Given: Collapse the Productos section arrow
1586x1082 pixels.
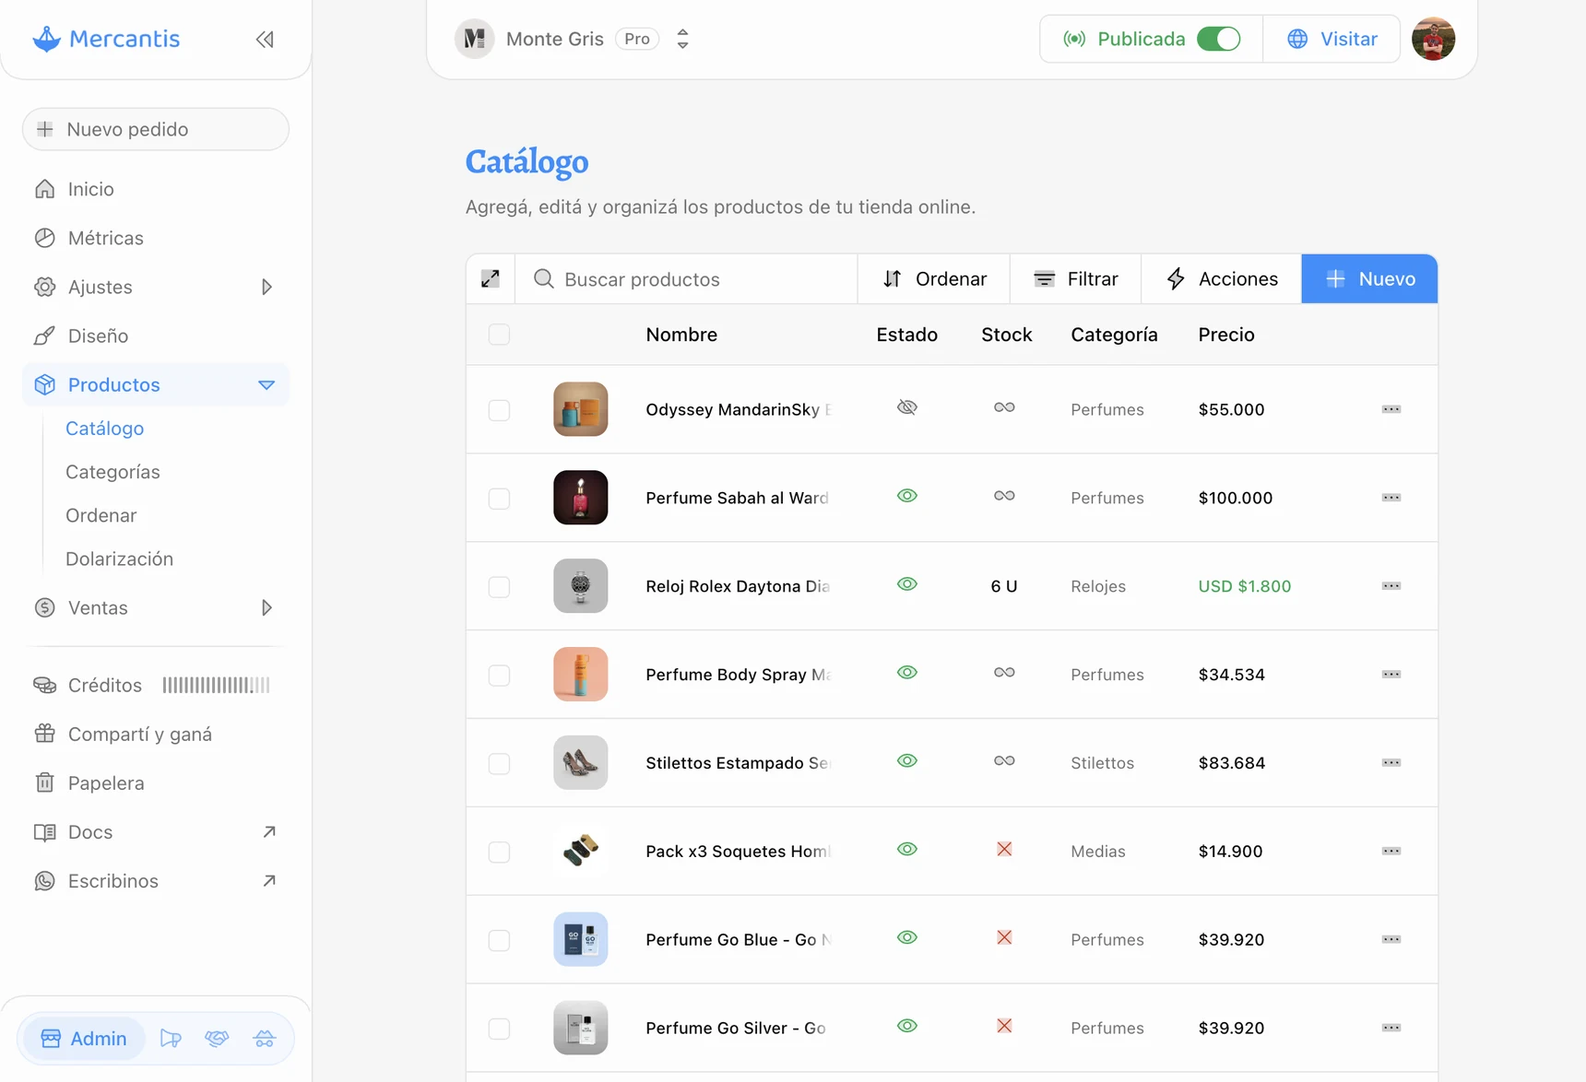Looking at the screenshot, I should pos(266,385).
